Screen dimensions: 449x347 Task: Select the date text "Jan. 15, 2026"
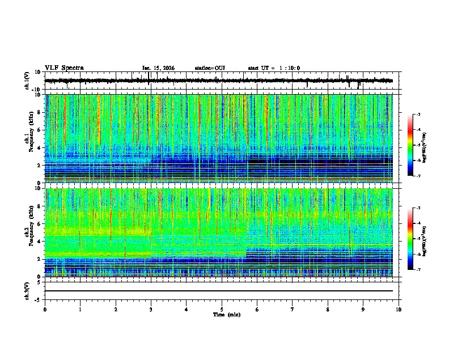[x=158, y=68]
